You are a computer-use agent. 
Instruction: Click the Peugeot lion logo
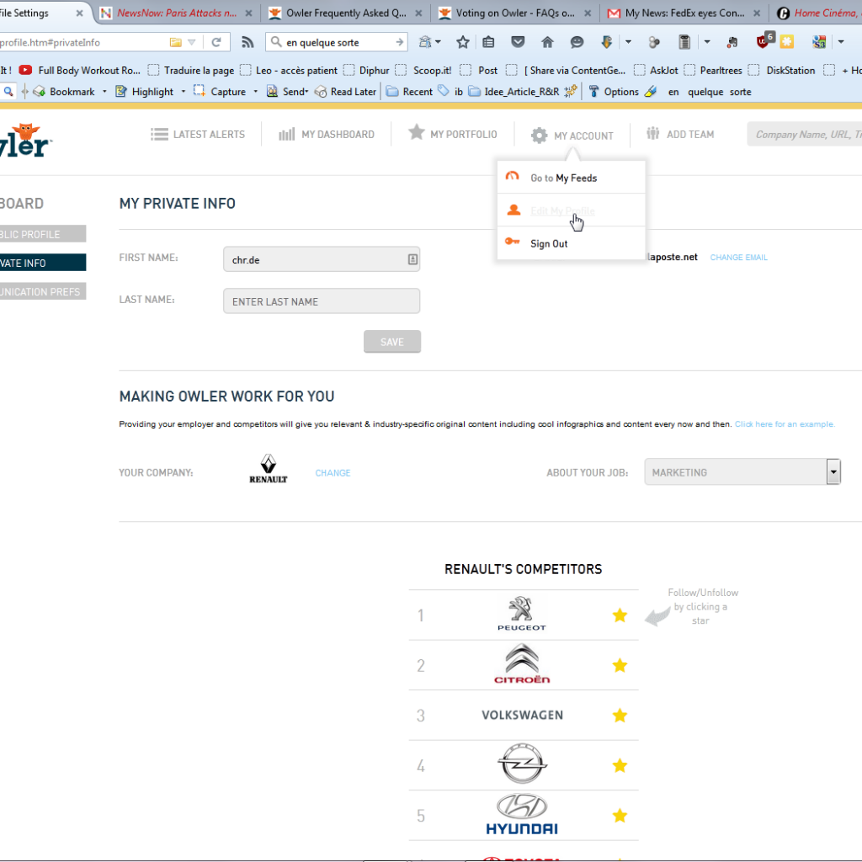point(521,614)
